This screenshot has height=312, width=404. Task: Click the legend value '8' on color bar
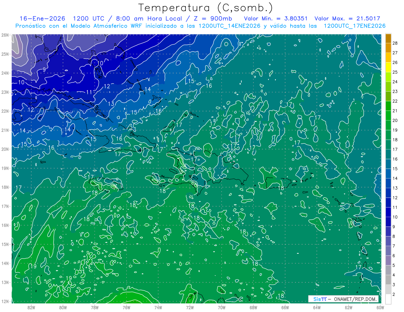(x=394, y=236)
